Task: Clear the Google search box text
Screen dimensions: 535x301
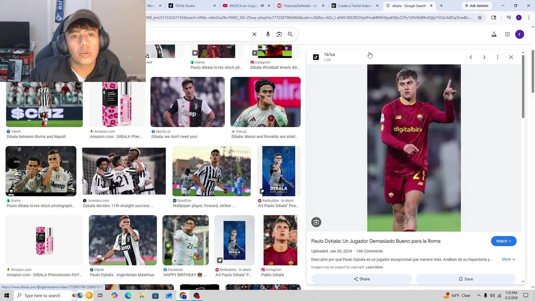Action: click(x=254, y=34)
